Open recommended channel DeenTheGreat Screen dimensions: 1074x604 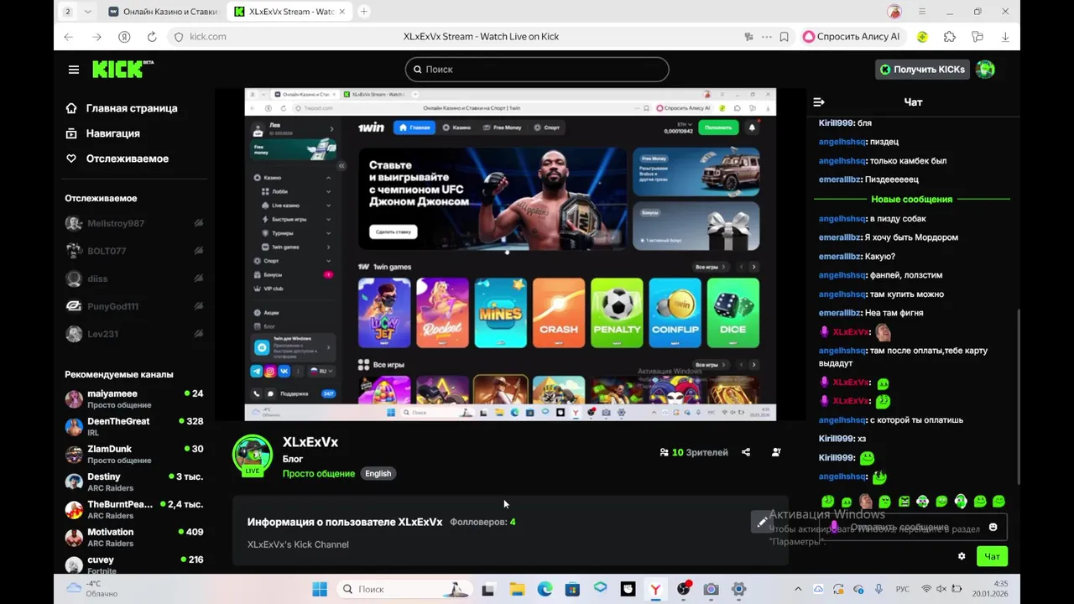134,426
